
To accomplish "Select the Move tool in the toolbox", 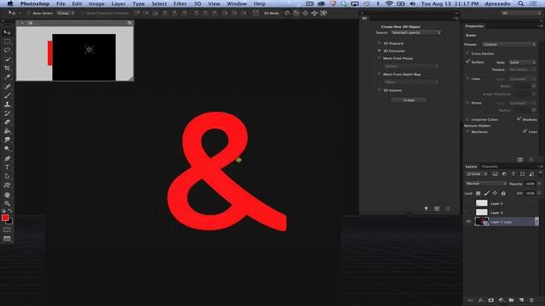I will pyautogui.click(x=7, y=32).
